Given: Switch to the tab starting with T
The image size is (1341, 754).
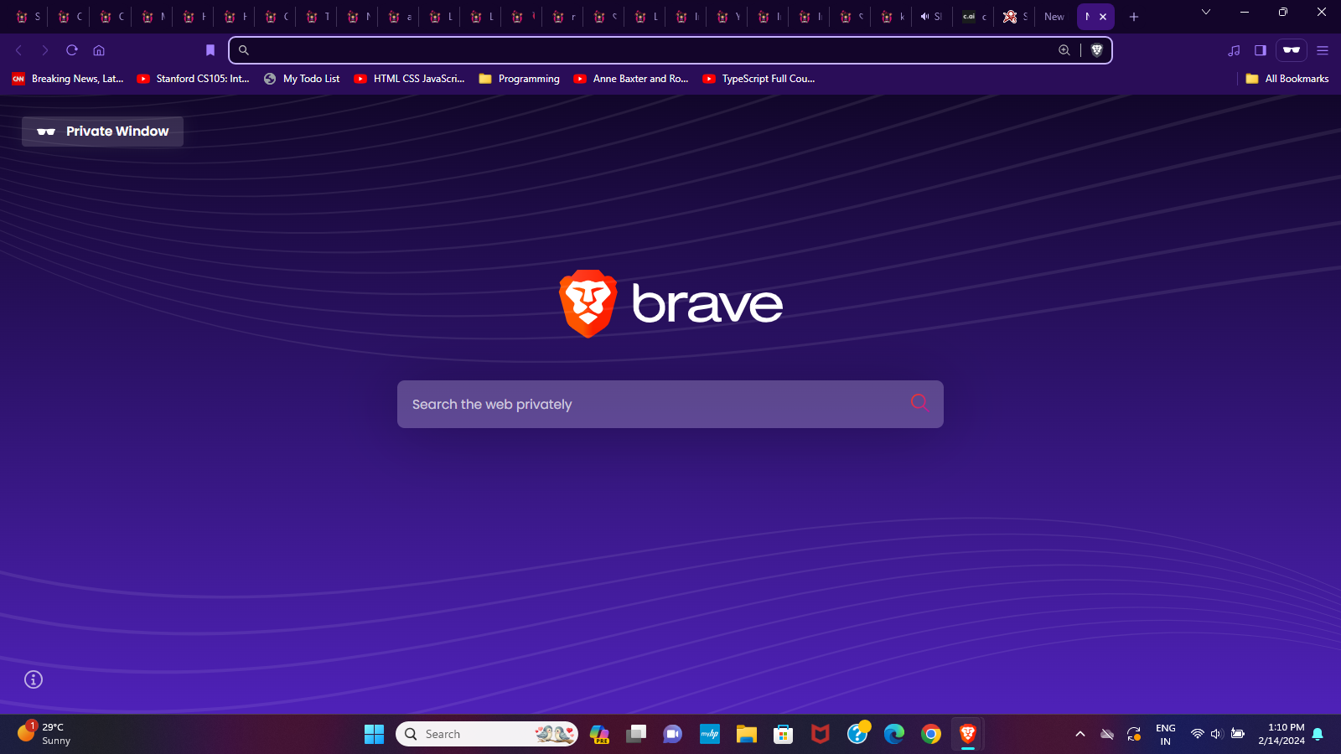Looking at the screenshot, I should click(318, 17).
